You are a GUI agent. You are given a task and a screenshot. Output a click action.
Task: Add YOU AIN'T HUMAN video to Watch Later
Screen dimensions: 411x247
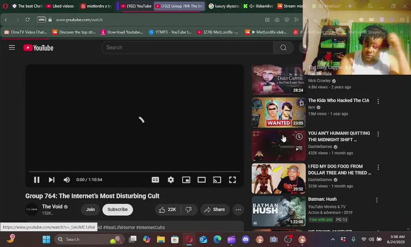[x=299, y=137]
